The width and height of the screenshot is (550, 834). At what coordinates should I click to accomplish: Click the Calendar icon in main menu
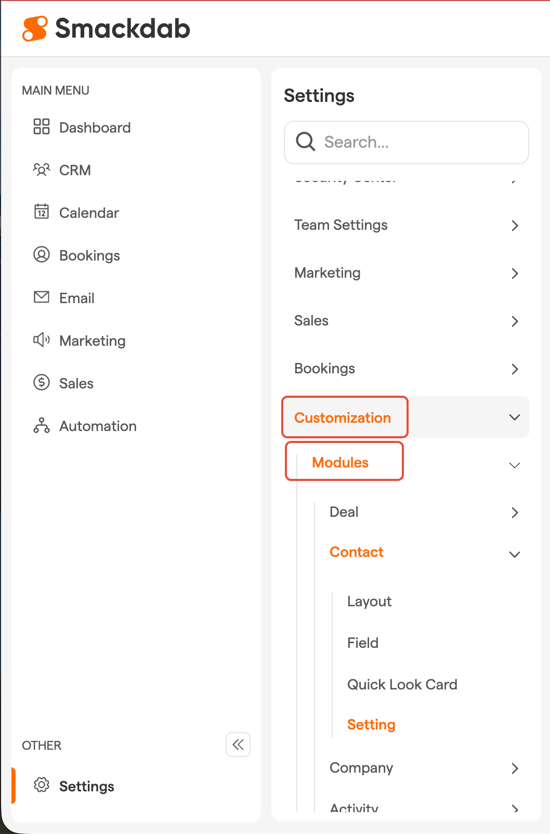click(x=42, y=212)
